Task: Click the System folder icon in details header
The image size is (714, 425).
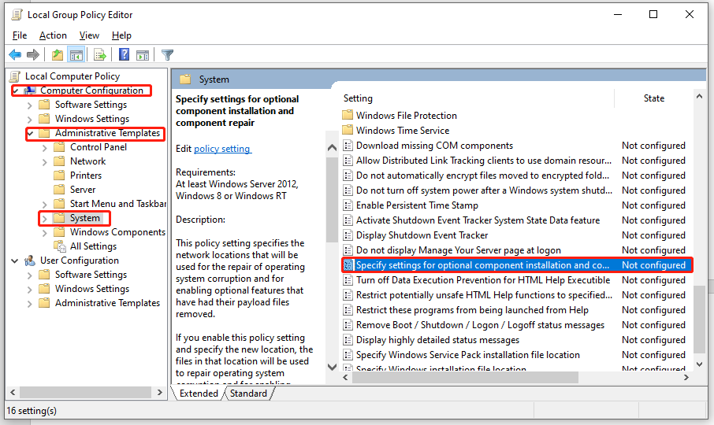Action: pos(185,79)
